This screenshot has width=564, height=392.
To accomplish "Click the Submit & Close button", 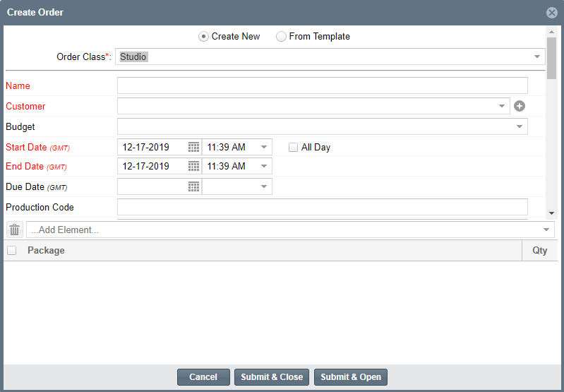I will pos(272,377).
